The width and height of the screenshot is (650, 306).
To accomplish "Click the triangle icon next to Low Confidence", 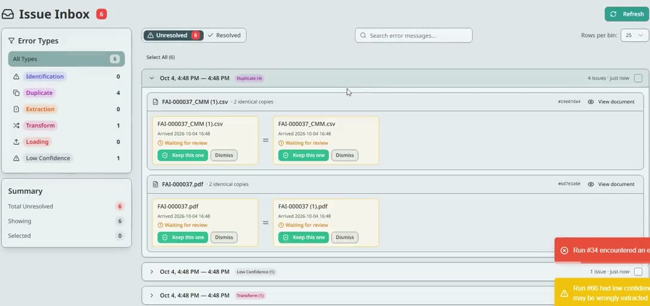I will 16,158.
